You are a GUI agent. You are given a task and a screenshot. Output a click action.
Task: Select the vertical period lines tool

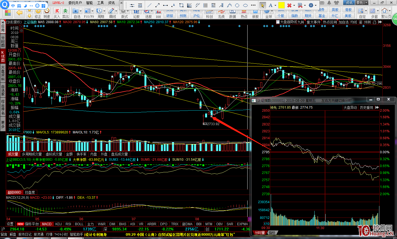tap(205, 5)
